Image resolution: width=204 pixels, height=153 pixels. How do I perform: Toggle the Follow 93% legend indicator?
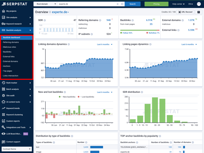point(126,33)
